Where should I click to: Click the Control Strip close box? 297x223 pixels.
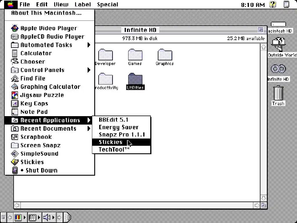pos(3,217)
